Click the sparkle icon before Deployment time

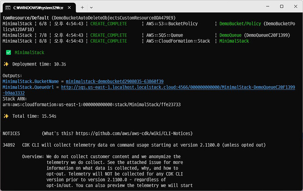6,64
